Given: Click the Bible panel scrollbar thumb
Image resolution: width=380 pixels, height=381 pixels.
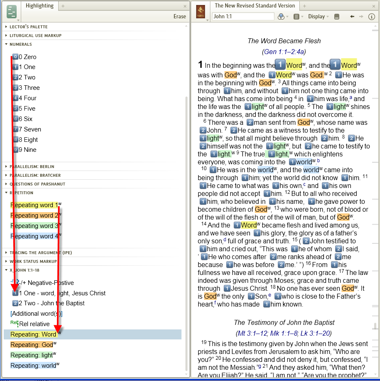Looking at the screenshot, I should (x=375, y=326).
